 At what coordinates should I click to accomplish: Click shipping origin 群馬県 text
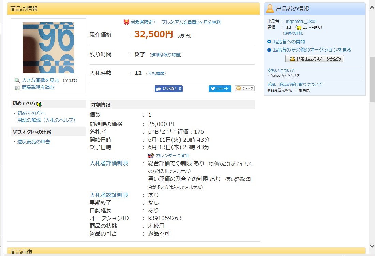304,90
